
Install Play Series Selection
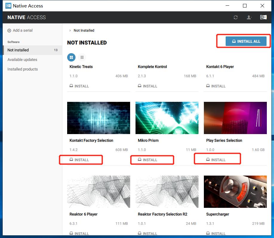pyautogui.click(x=216, y=160)
